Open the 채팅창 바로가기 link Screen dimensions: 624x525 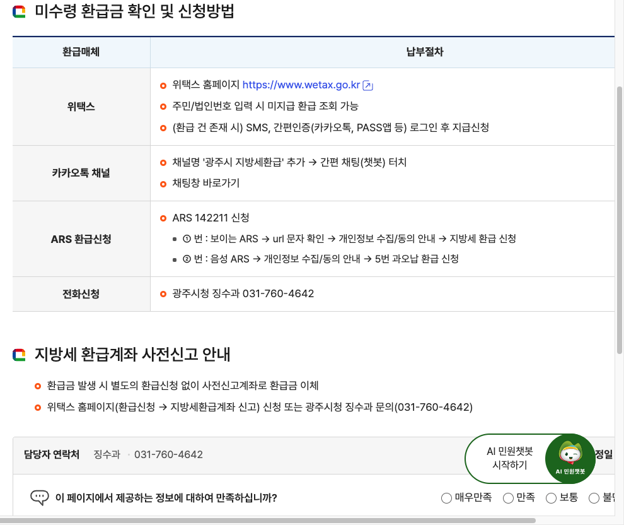pos(205,183)
